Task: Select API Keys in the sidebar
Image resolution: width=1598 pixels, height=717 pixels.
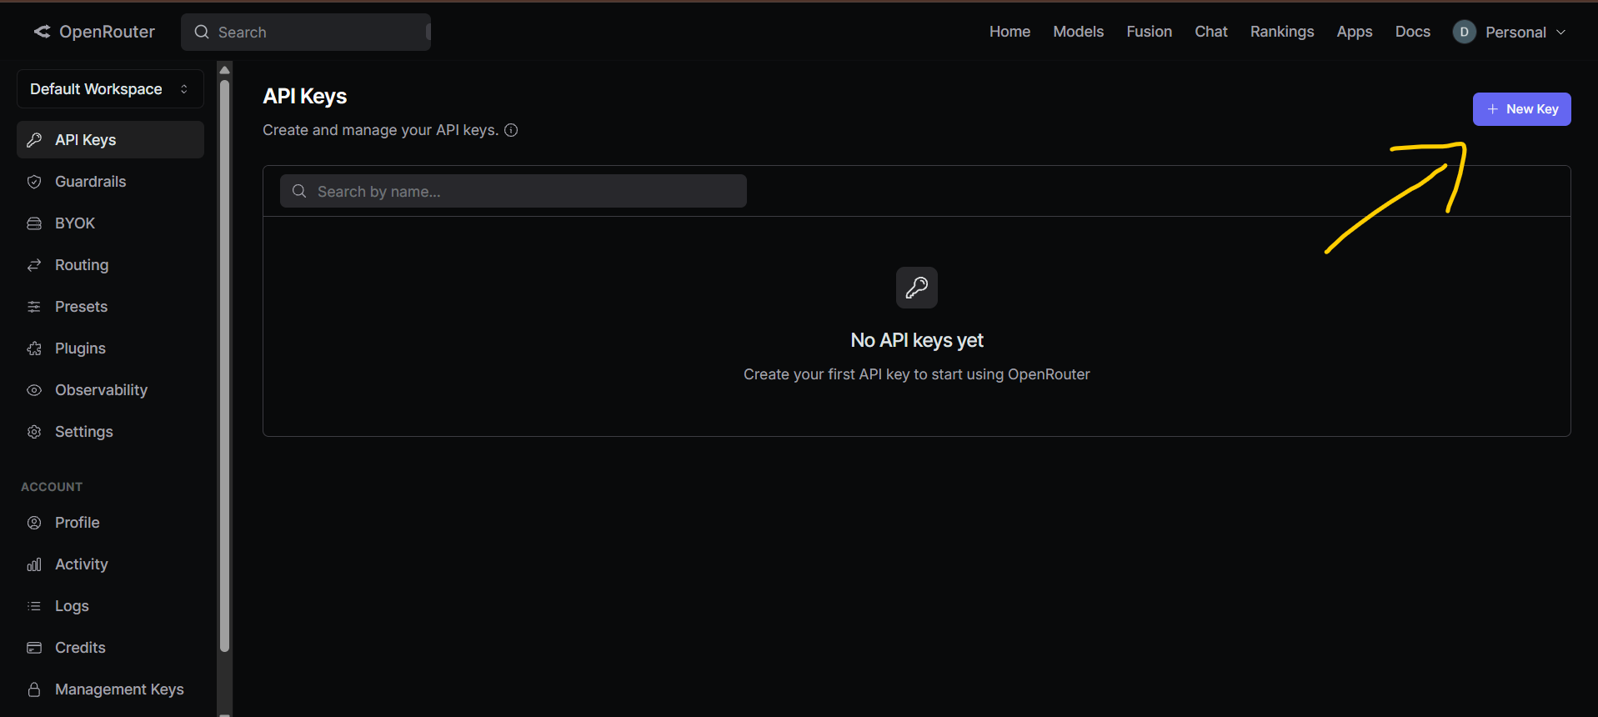Action: coord(110,140)
